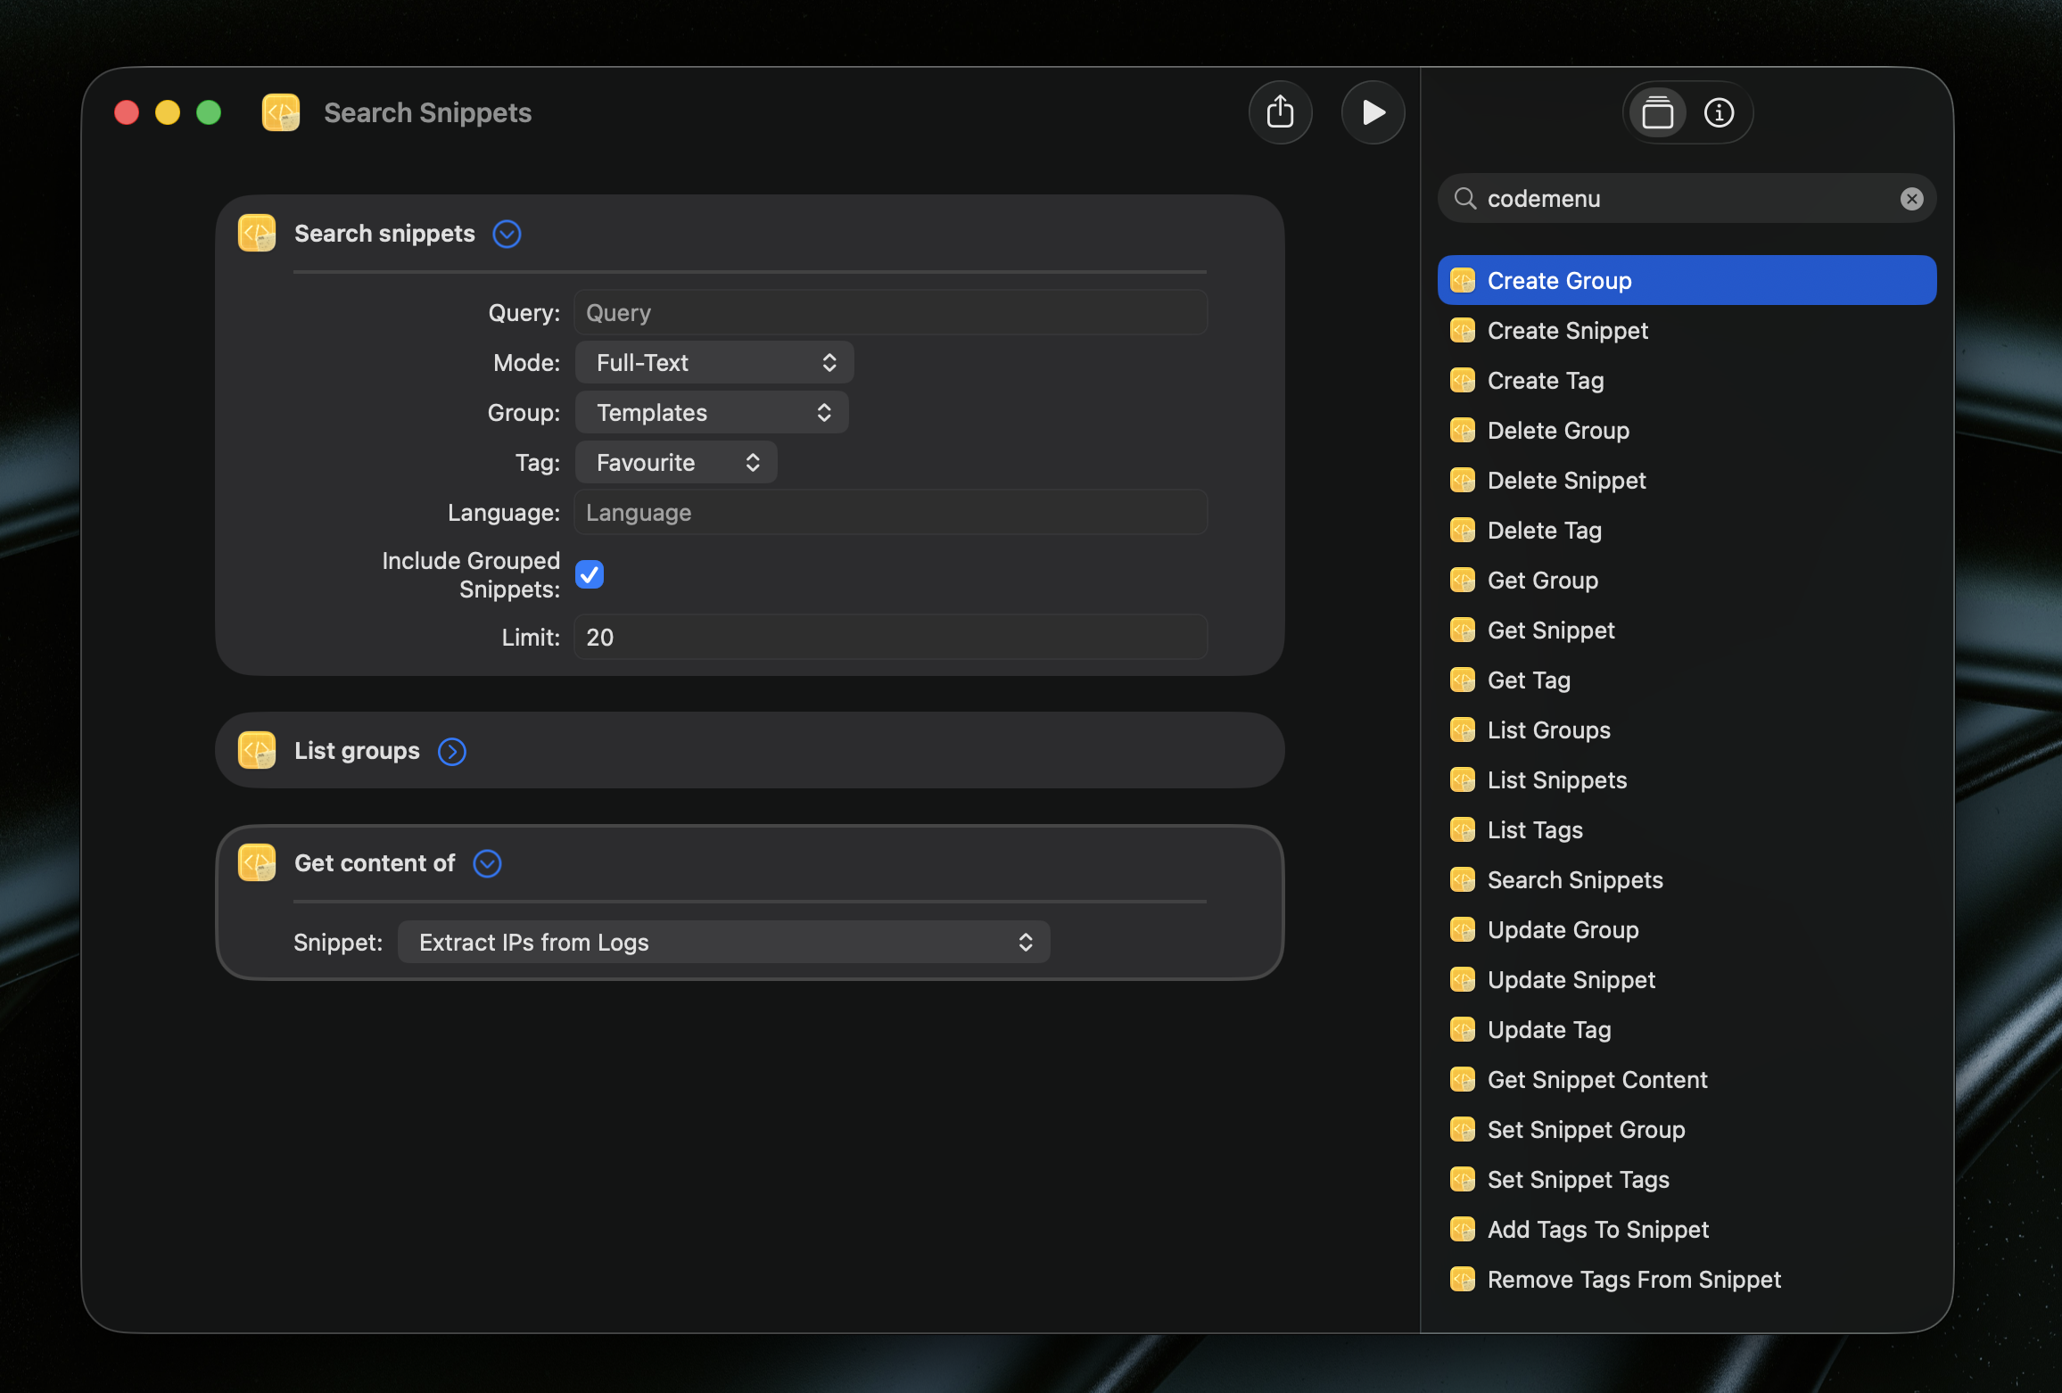Open the Mode dropdown showing Full-Text
The width and height of the screenshot is (2062, 1393).
[x=713, y=362]
